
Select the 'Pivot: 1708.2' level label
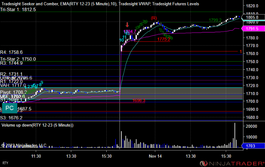point(13,92)
